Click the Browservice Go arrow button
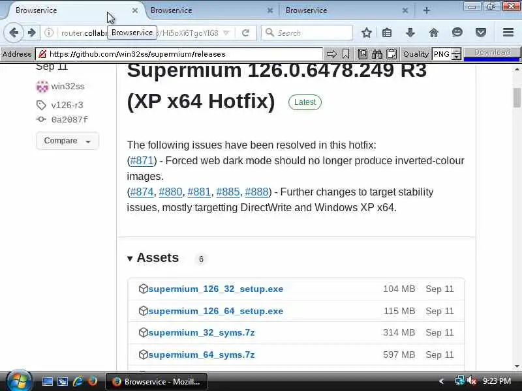522x391 pixels. tap(331, 54)
